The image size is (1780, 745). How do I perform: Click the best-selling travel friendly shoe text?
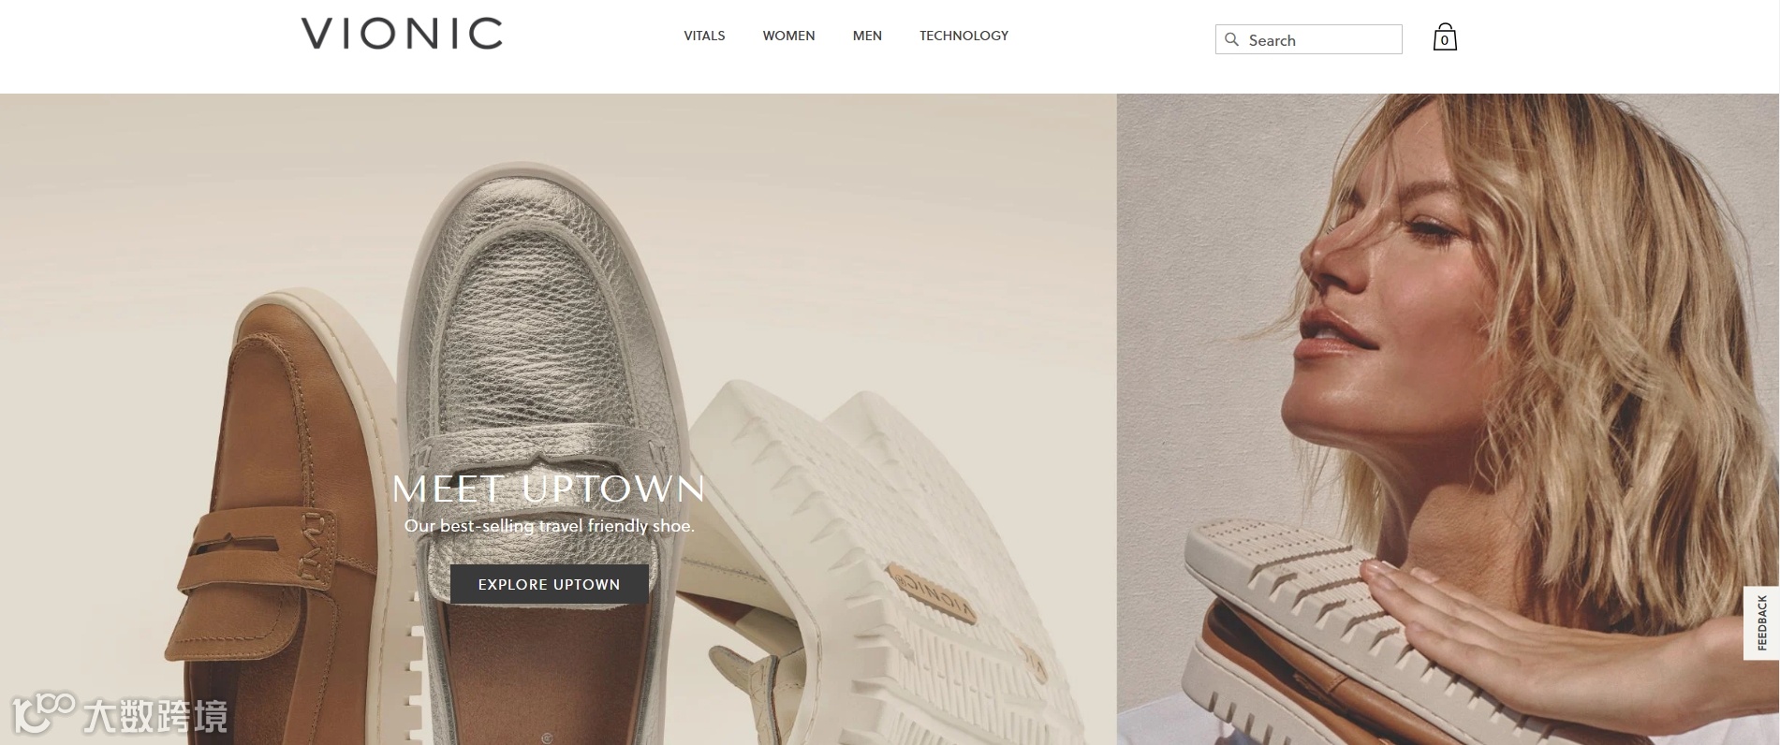pyautogui.click(x=550, y=526)
